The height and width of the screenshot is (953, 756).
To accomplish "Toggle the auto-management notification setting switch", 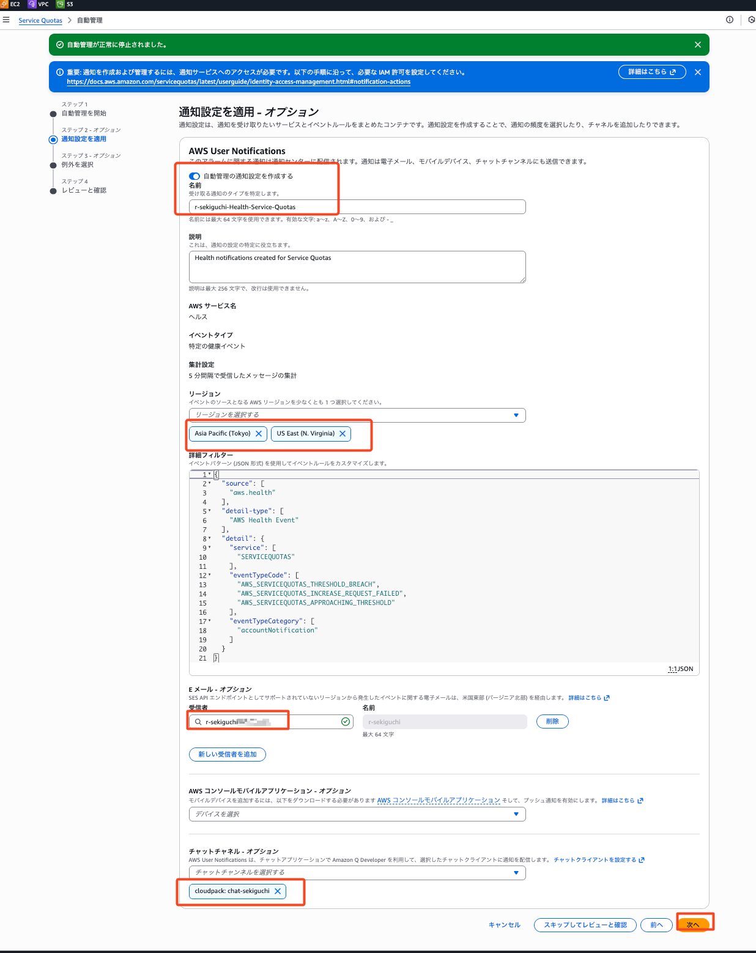I will [x=195, y=176].
